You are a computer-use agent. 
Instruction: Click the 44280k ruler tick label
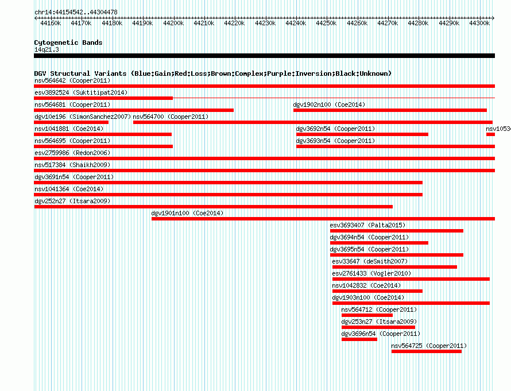point(418,23)
